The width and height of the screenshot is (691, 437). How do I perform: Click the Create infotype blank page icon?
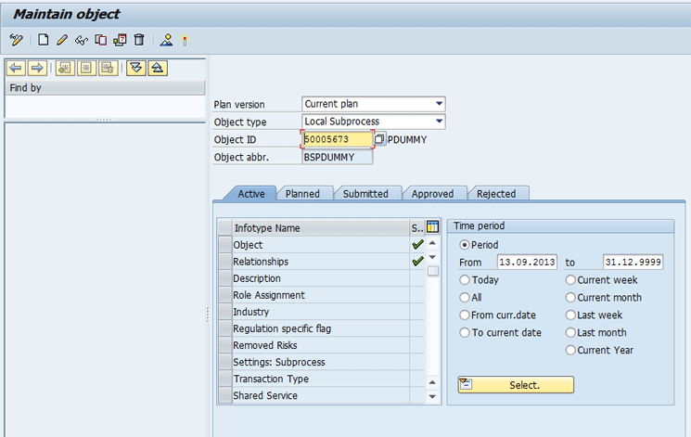pyautogui.click(x=44, y=40)
